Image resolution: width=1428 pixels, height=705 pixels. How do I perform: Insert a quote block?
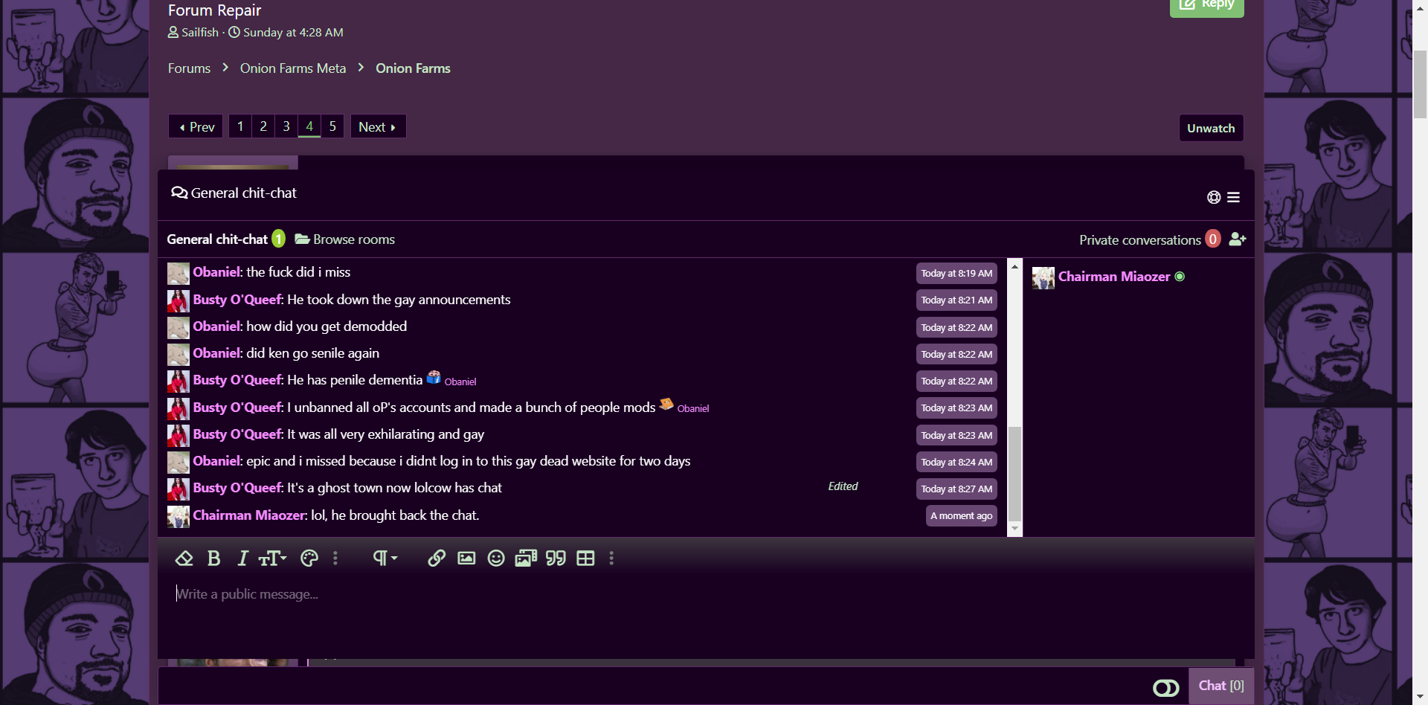(x=556, y=558)
